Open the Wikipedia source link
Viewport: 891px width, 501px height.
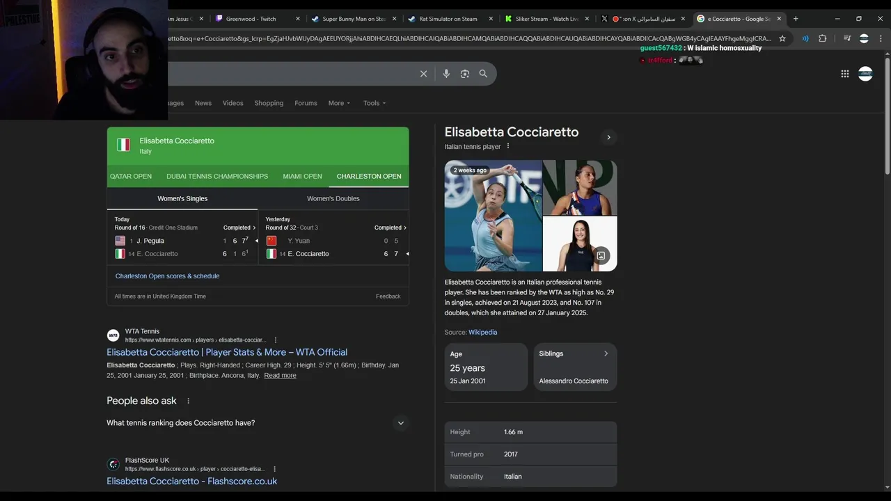(482, 333)
